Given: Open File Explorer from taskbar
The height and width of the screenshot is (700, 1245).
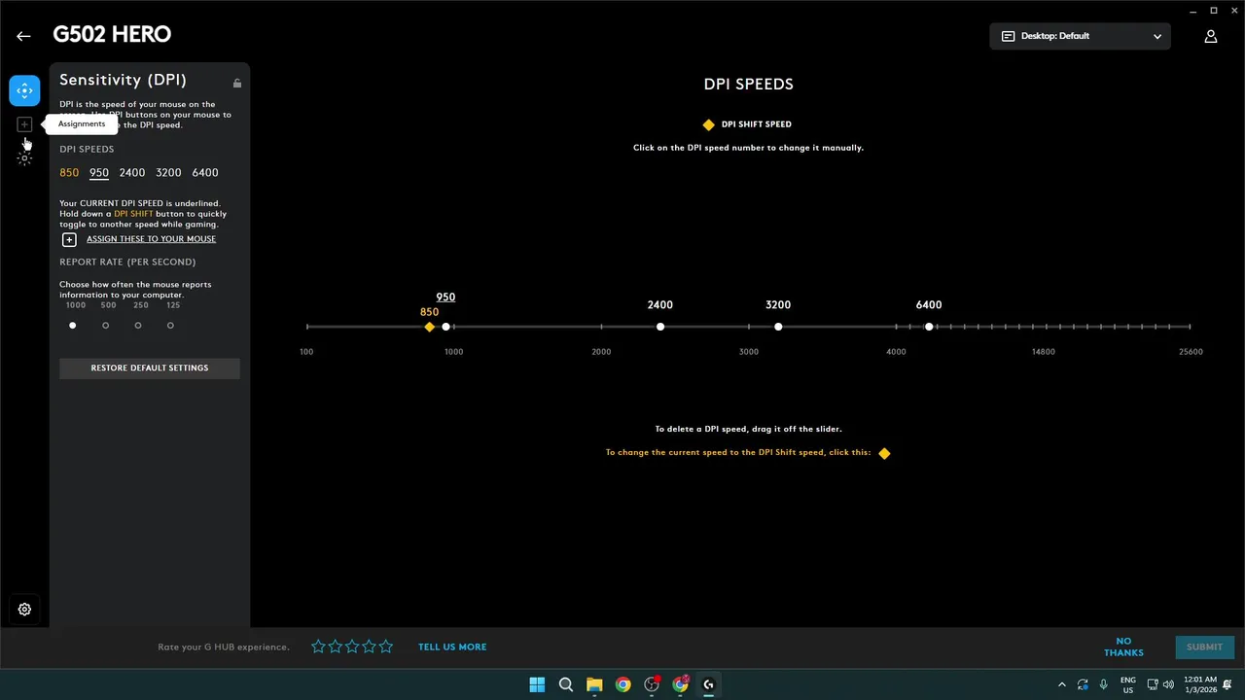Looking at the screenshot, I should tap(594, 684).
